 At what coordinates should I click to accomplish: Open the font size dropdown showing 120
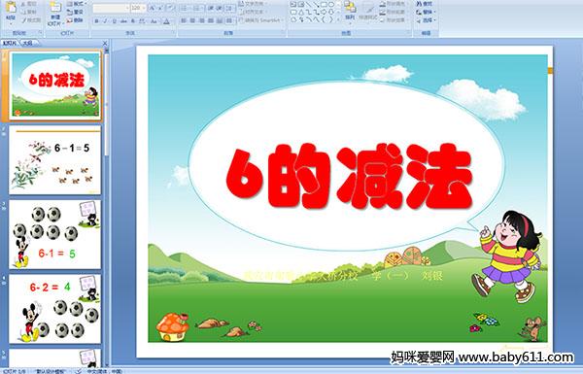pyautogui.click(x=138, y=8)
